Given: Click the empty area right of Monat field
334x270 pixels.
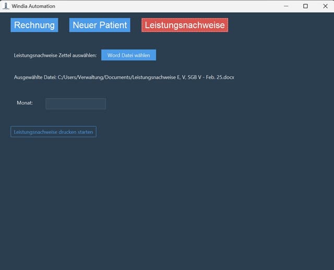Looking at the screenshot, I should [x=209, y=104].
